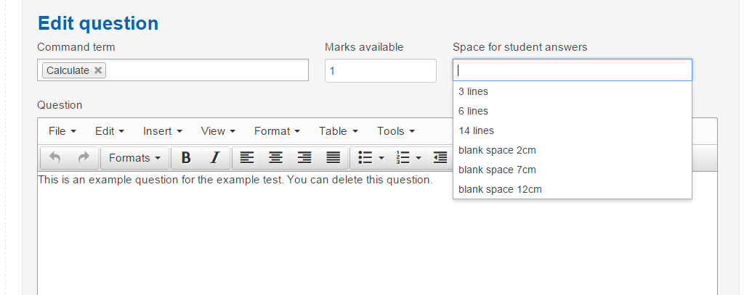Click the redo arrow icon
The width and height of the screenshot is (744, 295).
point(84,158)
